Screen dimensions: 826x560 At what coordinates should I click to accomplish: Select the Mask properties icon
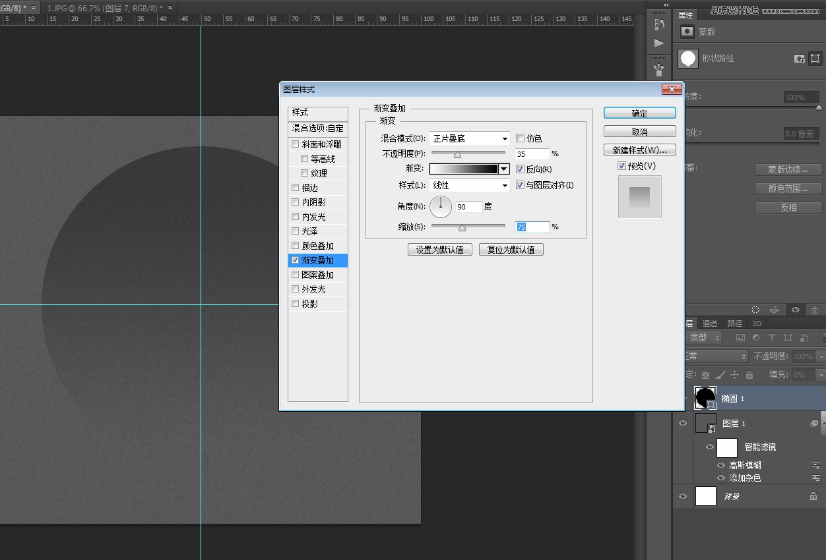[687, 31]
